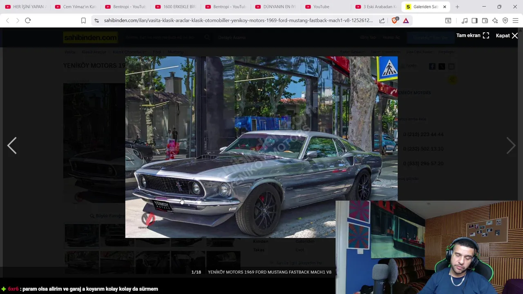The width and height of the screenshot is (523, 294).
Task: Open the browser hamburger menu
Action: coord(516,20)
